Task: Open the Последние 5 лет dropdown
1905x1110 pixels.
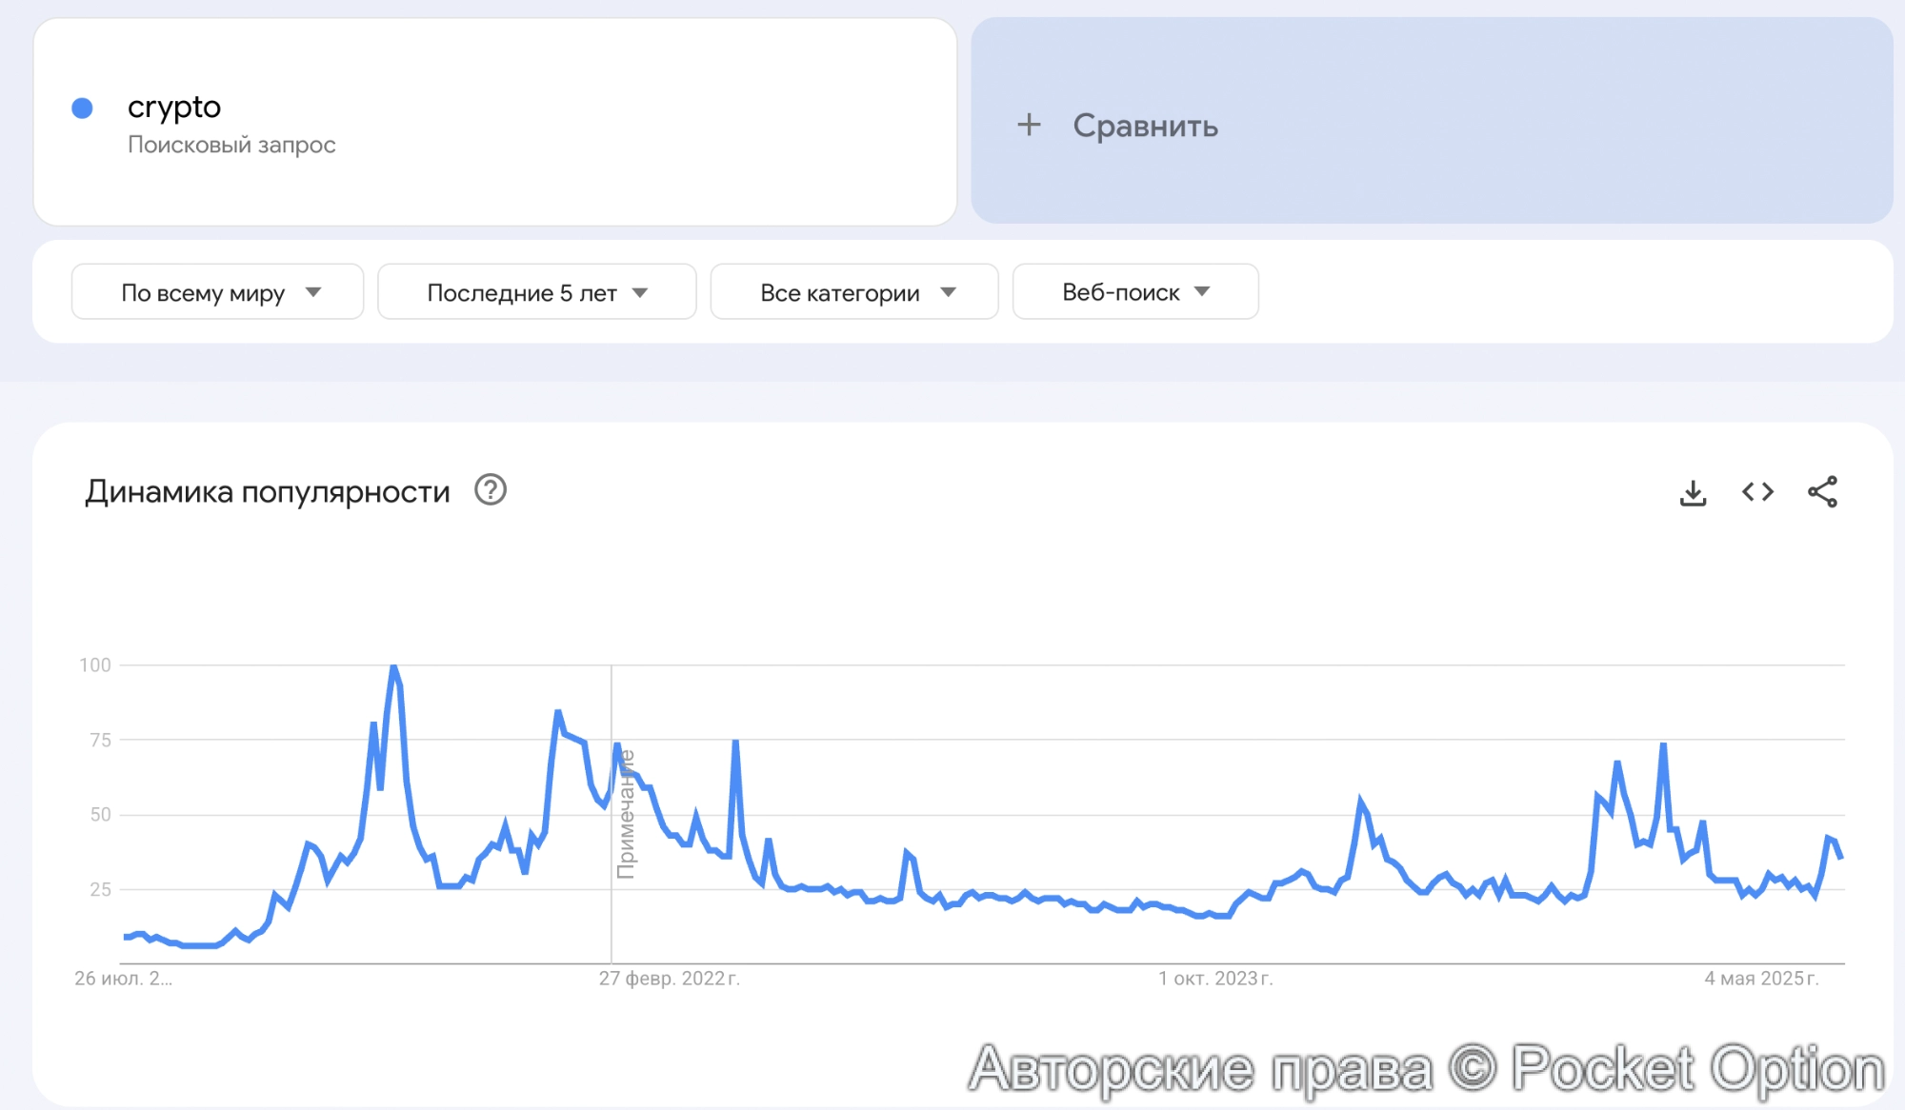Action: 536,292
